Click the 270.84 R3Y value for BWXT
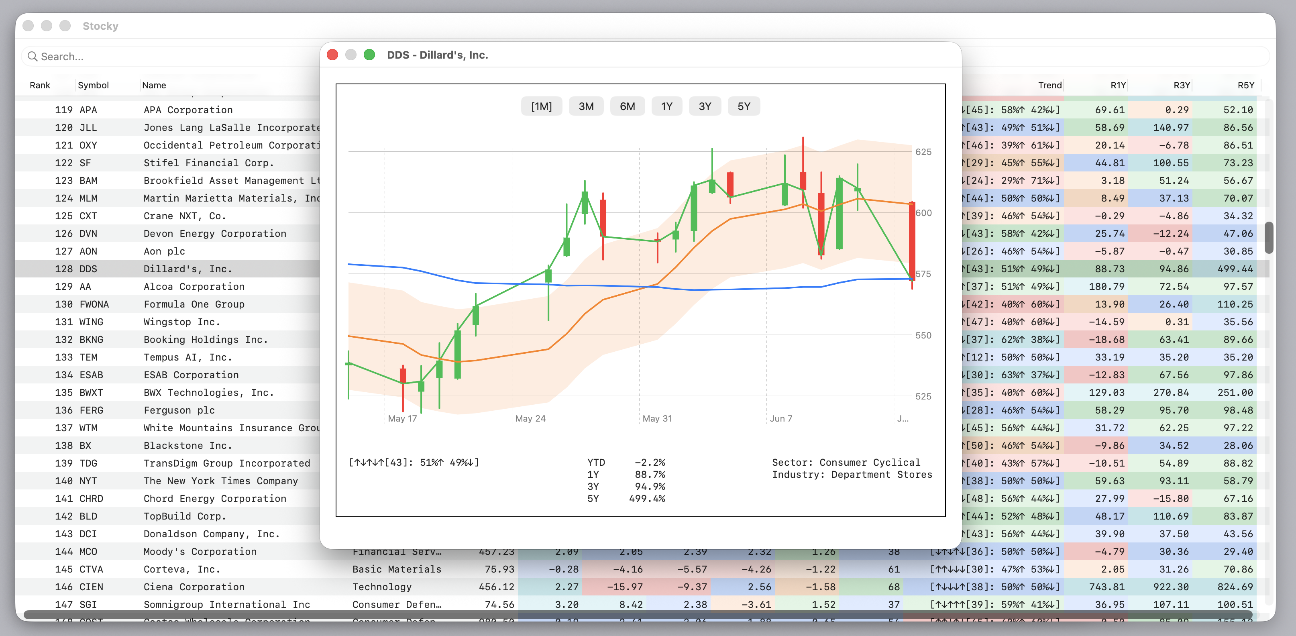1296x636 pixels. pyautogui.click(x=1170, y=392)
